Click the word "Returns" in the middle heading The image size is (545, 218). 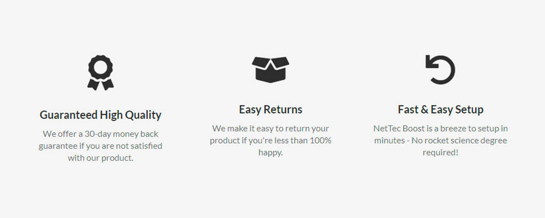pyautogui.click(x=283, y=109)
